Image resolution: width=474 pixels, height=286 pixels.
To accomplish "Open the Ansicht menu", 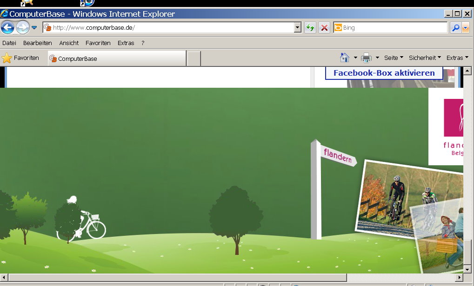I will coord(69,43).
